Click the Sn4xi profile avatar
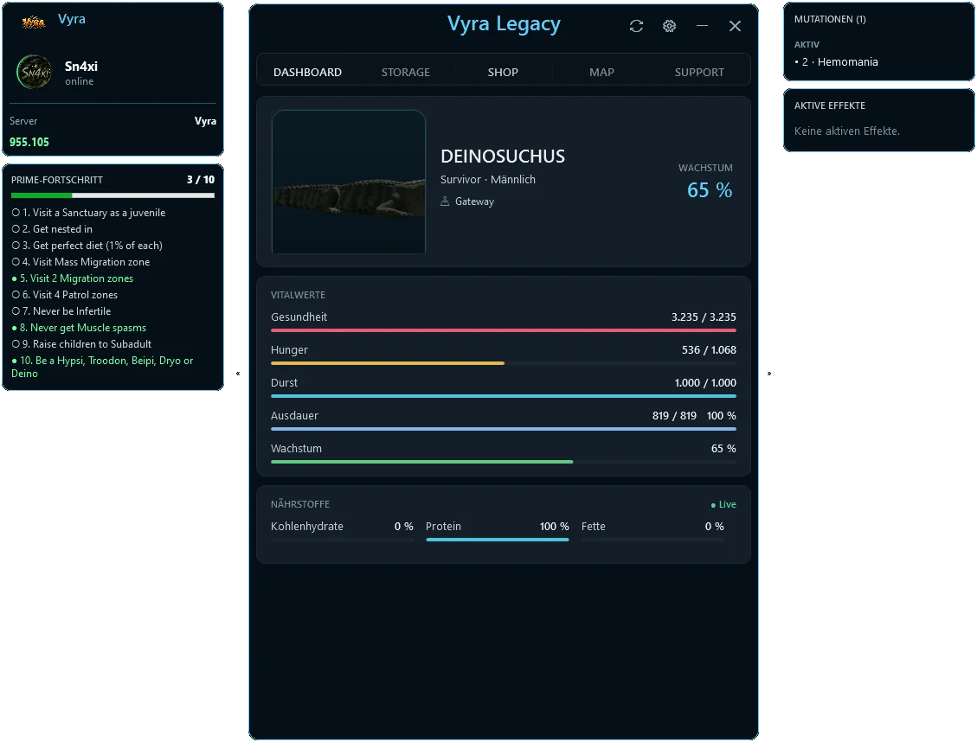Image resolution: width=977 pixels, height=742 pixels. (35, 72)
